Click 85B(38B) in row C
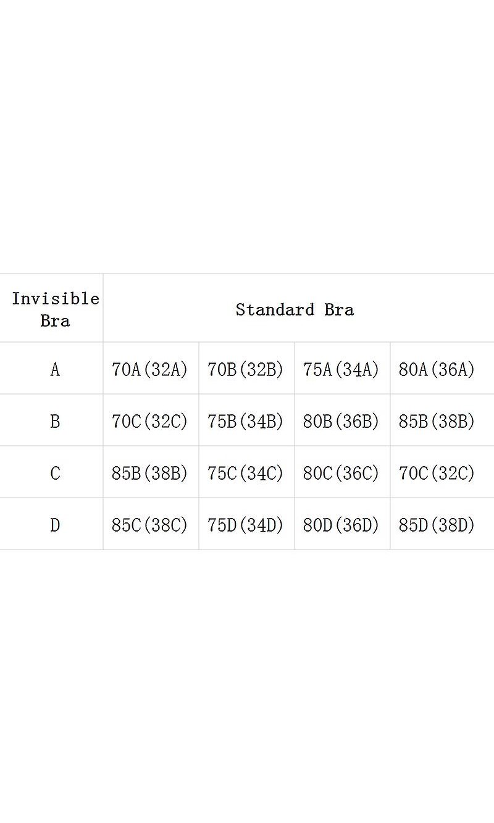494x823 pixels. click(x=149, y=474)
